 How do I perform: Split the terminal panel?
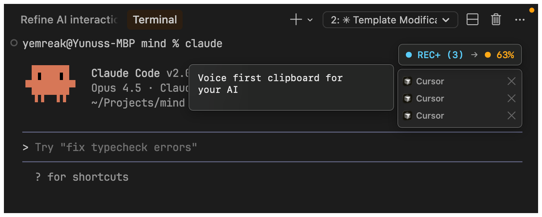pos(472,20)
